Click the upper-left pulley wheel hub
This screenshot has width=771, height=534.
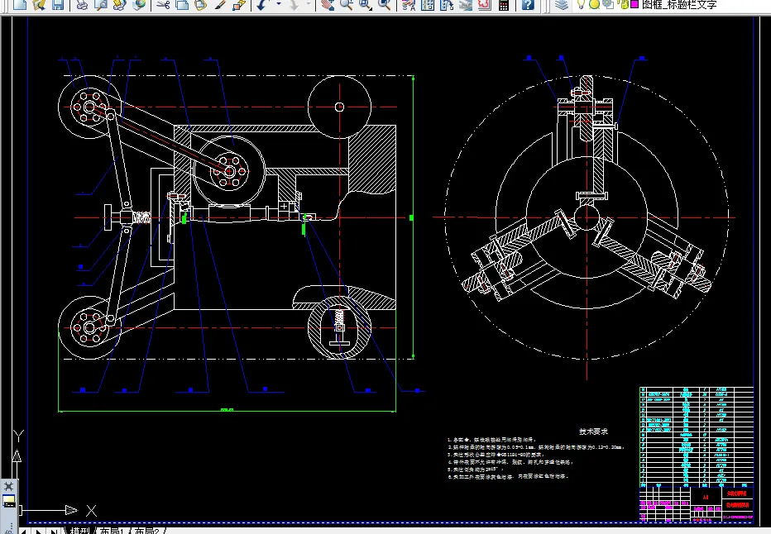89,107
